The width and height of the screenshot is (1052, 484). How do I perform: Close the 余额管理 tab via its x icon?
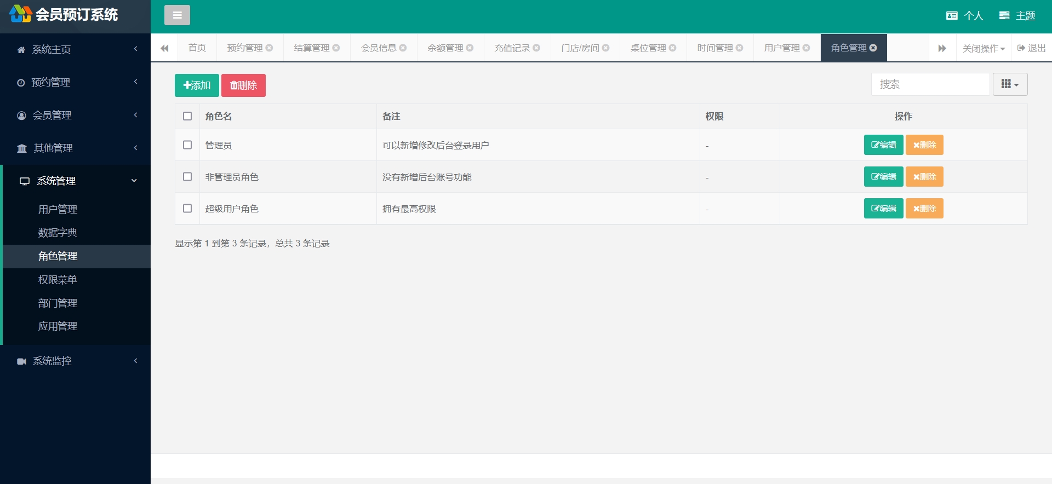(x=470, y=48)
